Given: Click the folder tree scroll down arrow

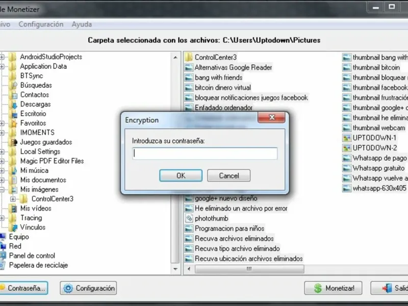Looking at the screenshot, I should coord(175,269).
